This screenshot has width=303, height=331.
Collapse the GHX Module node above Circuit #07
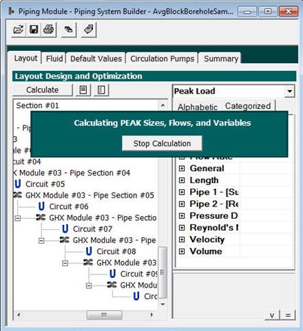(x=18, y=218)
